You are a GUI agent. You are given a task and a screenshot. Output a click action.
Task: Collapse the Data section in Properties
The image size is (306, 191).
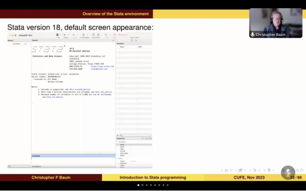click(117, 158)
